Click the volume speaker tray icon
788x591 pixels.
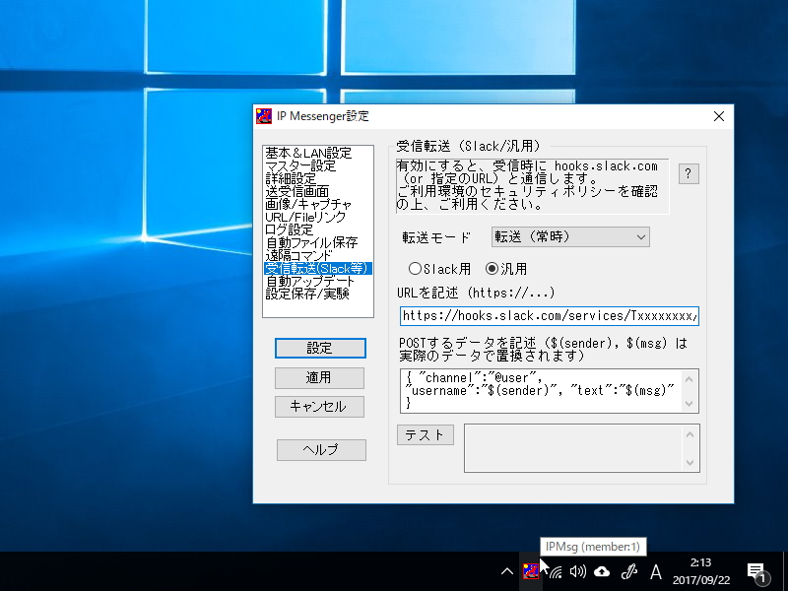pos(578,571)
